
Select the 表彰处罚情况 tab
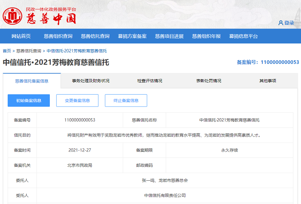pos(209,81)
